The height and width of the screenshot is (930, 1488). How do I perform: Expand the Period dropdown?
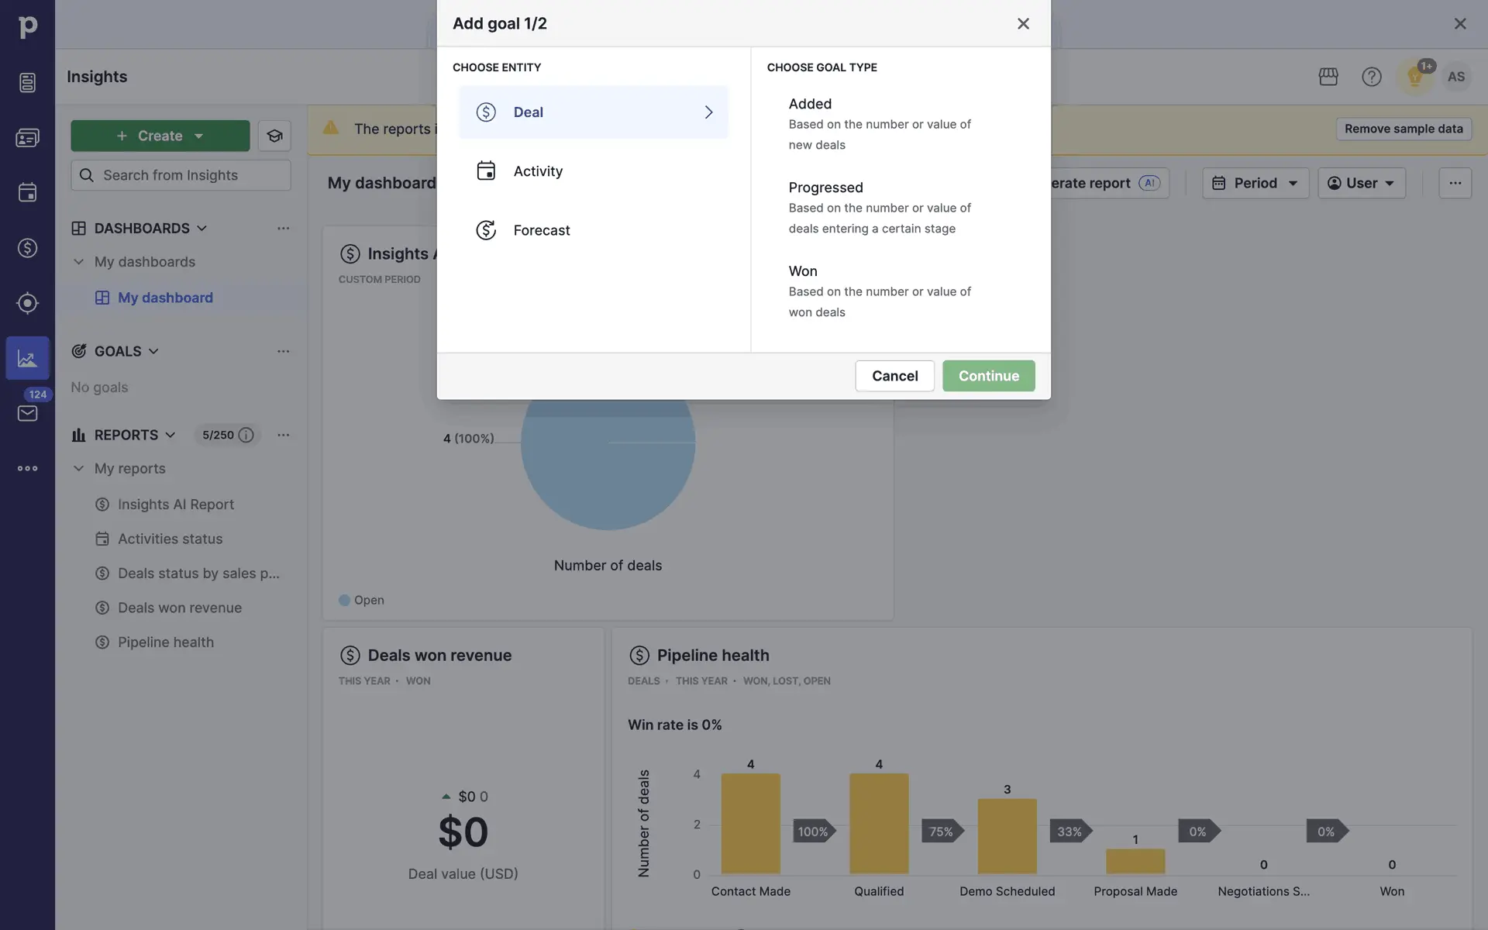click(x=1255, y=184)
